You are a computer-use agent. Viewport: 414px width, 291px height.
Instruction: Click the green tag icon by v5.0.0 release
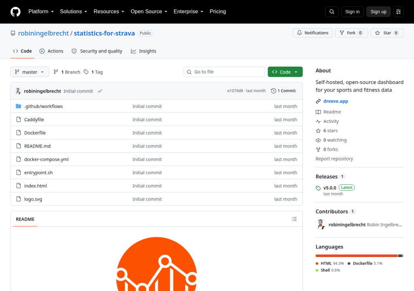318,188
